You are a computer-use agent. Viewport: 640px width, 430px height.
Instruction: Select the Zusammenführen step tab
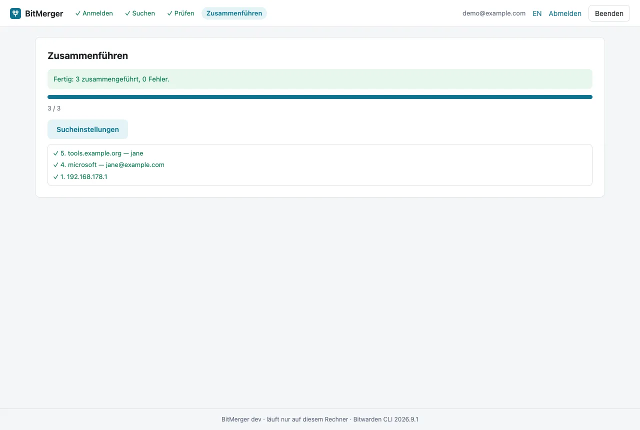pyautogui.click(x=234, y=13)
